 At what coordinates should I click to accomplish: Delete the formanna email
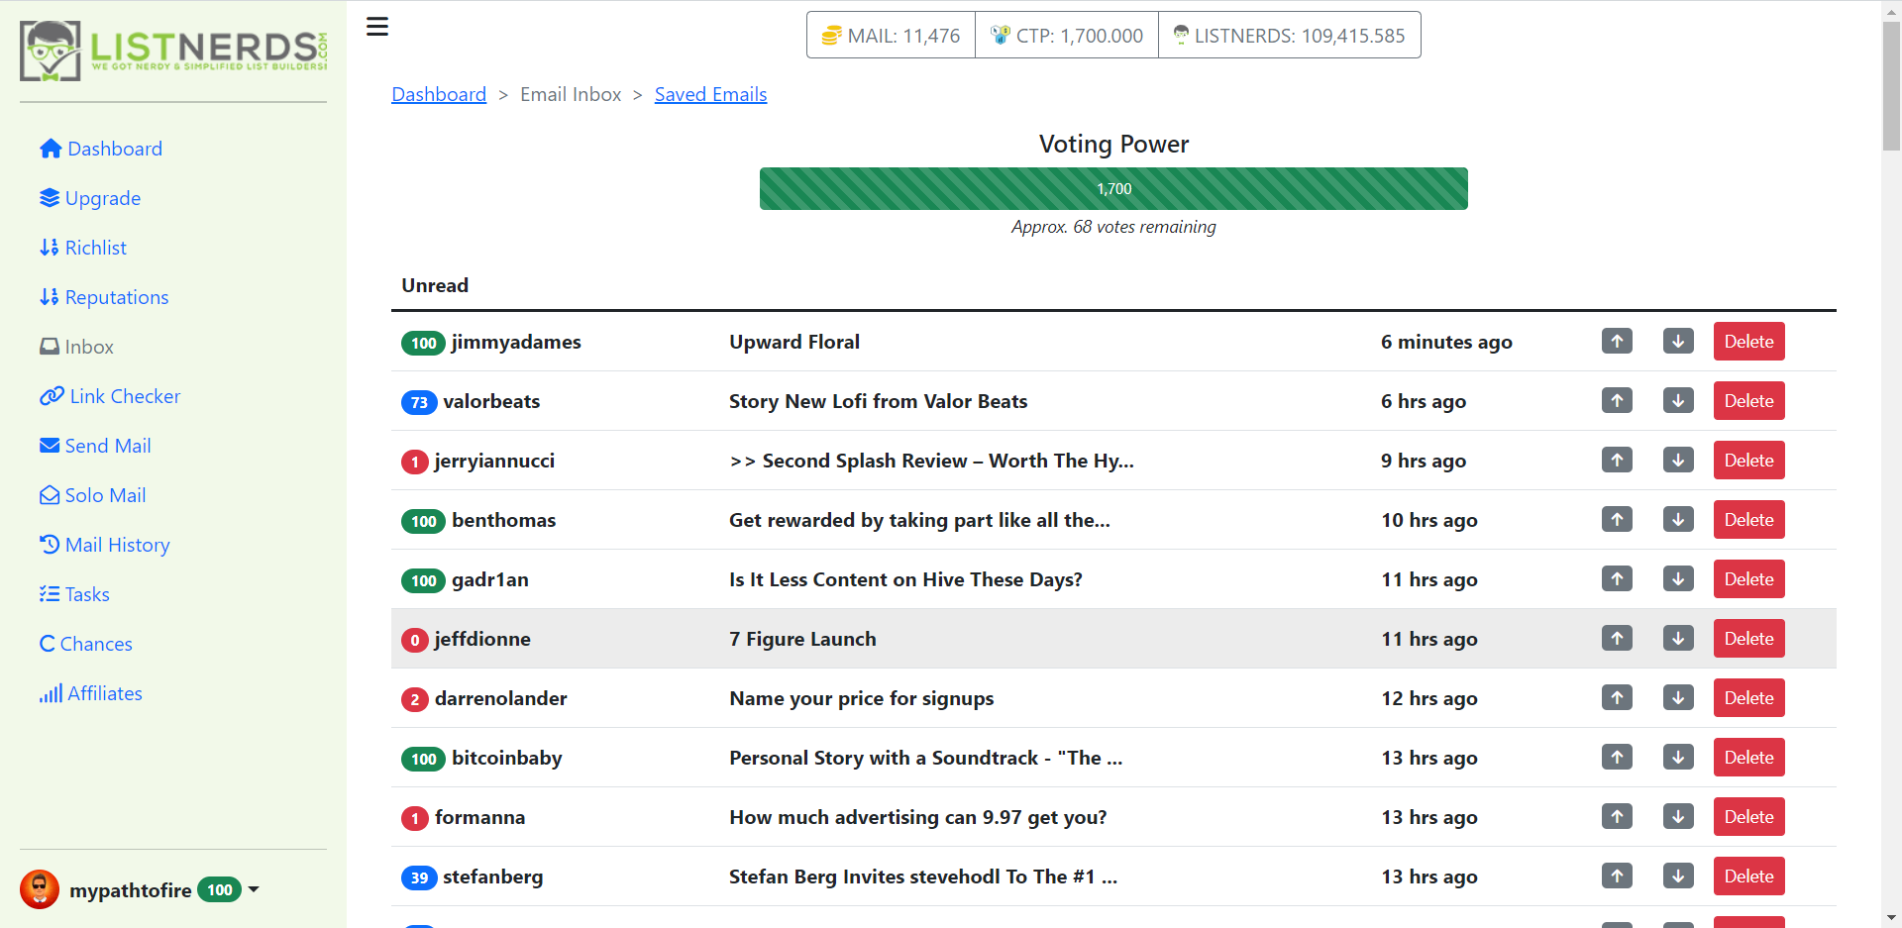[1749, 817]
